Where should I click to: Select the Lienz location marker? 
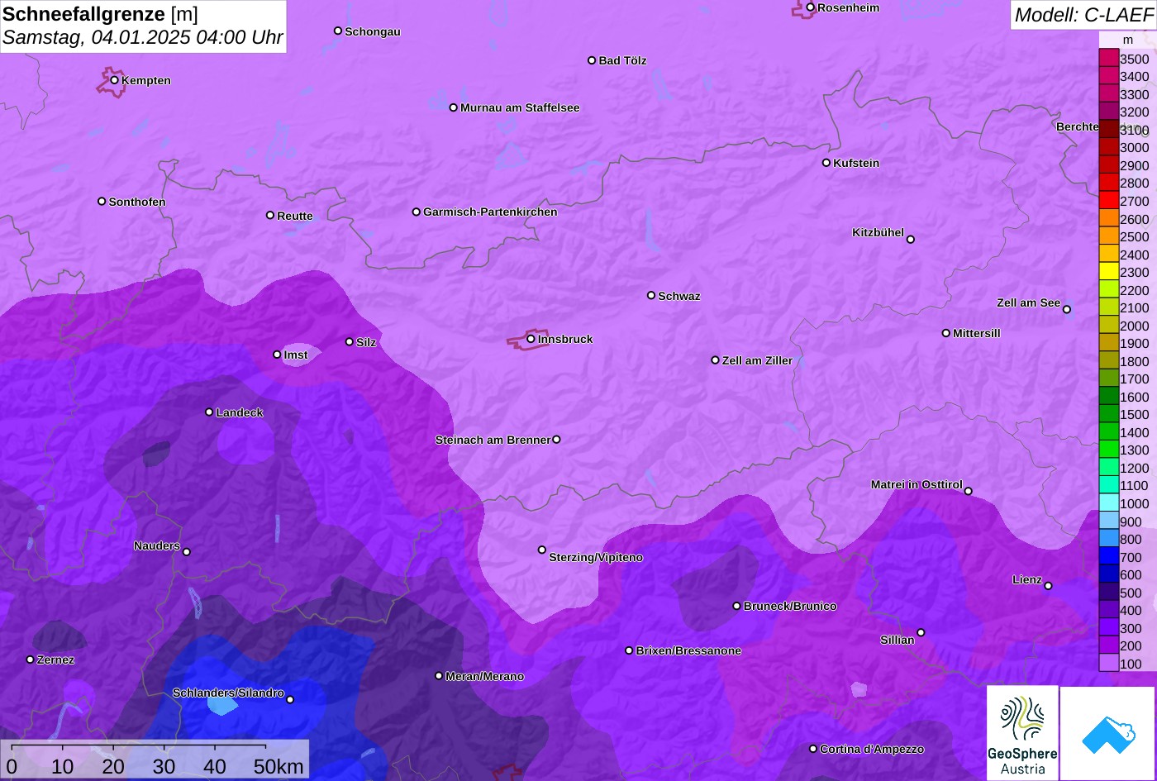tap(1048, 586)
